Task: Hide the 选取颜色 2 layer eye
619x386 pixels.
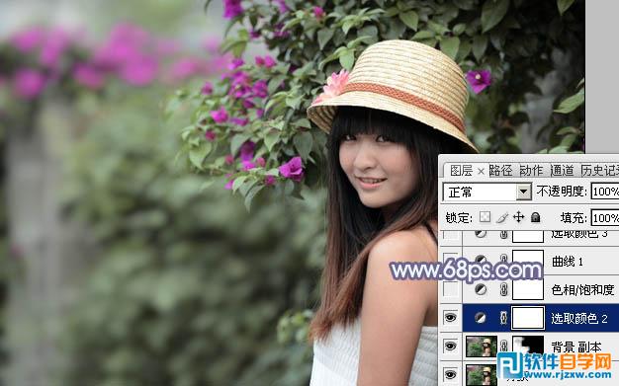Action: (x=451, y=318)
